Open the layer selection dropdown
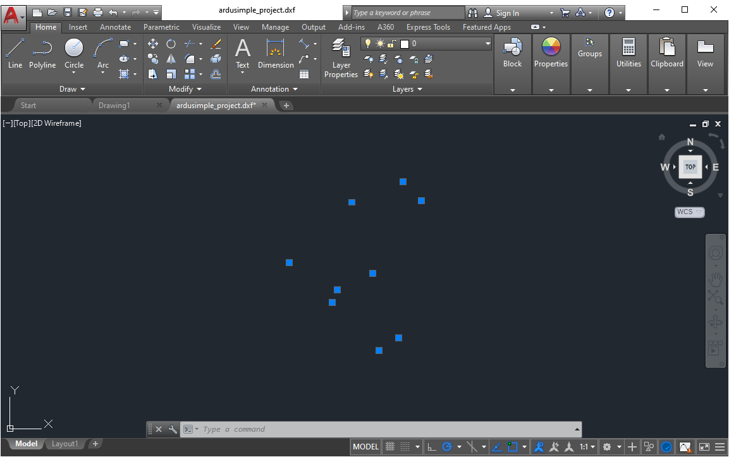729x457 pixels. [487, 44]
